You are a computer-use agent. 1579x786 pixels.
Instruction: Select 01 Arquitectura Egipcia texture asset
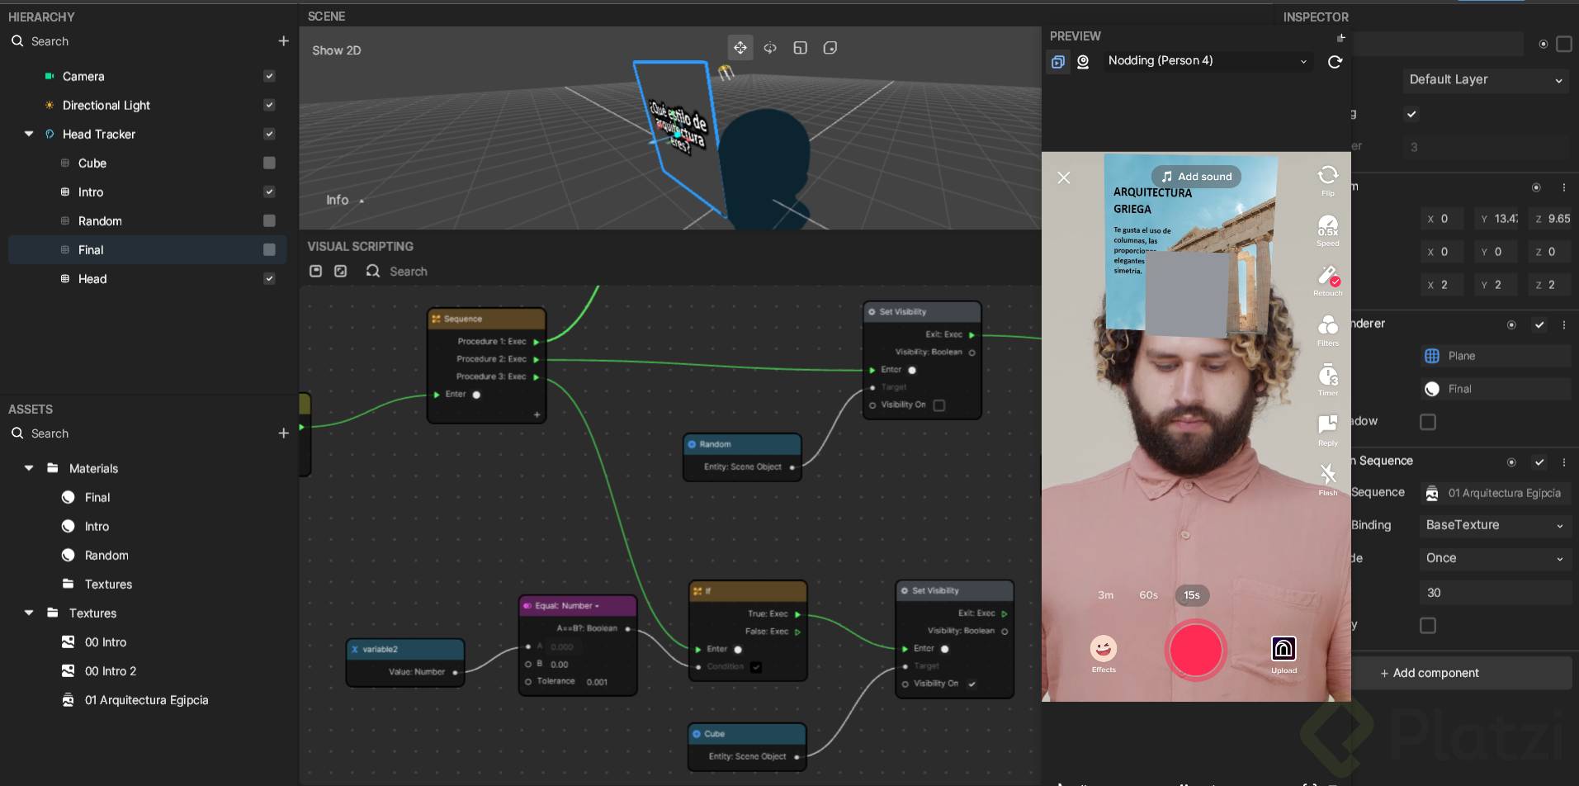pos(146,700)
